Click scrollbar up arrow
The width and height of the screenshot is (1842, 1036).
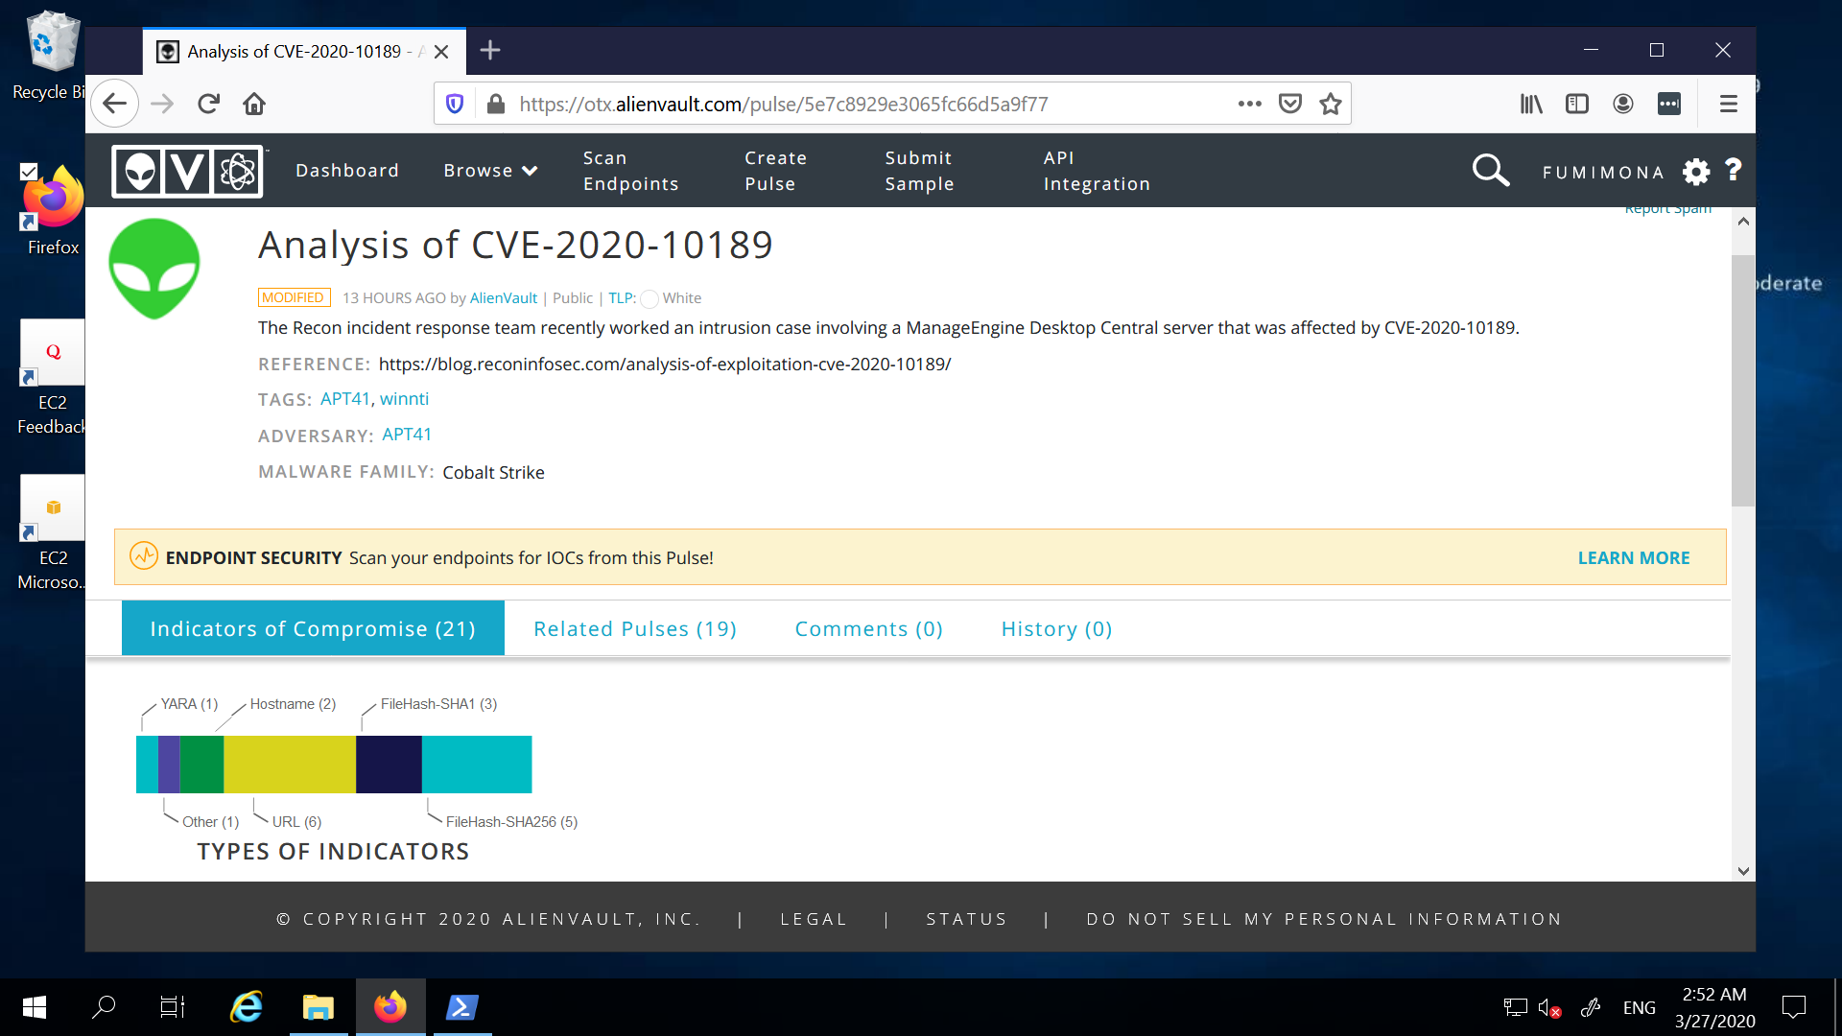1743,222
